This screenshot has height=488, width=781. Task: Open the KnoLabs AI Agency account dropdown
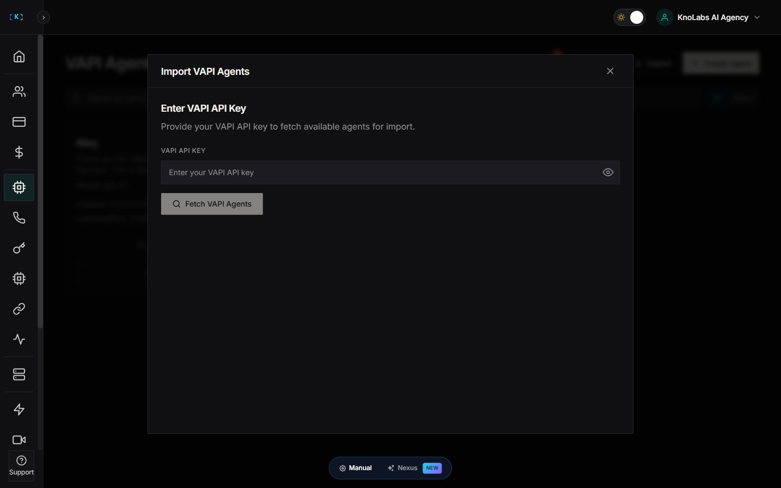coord(709,17)
